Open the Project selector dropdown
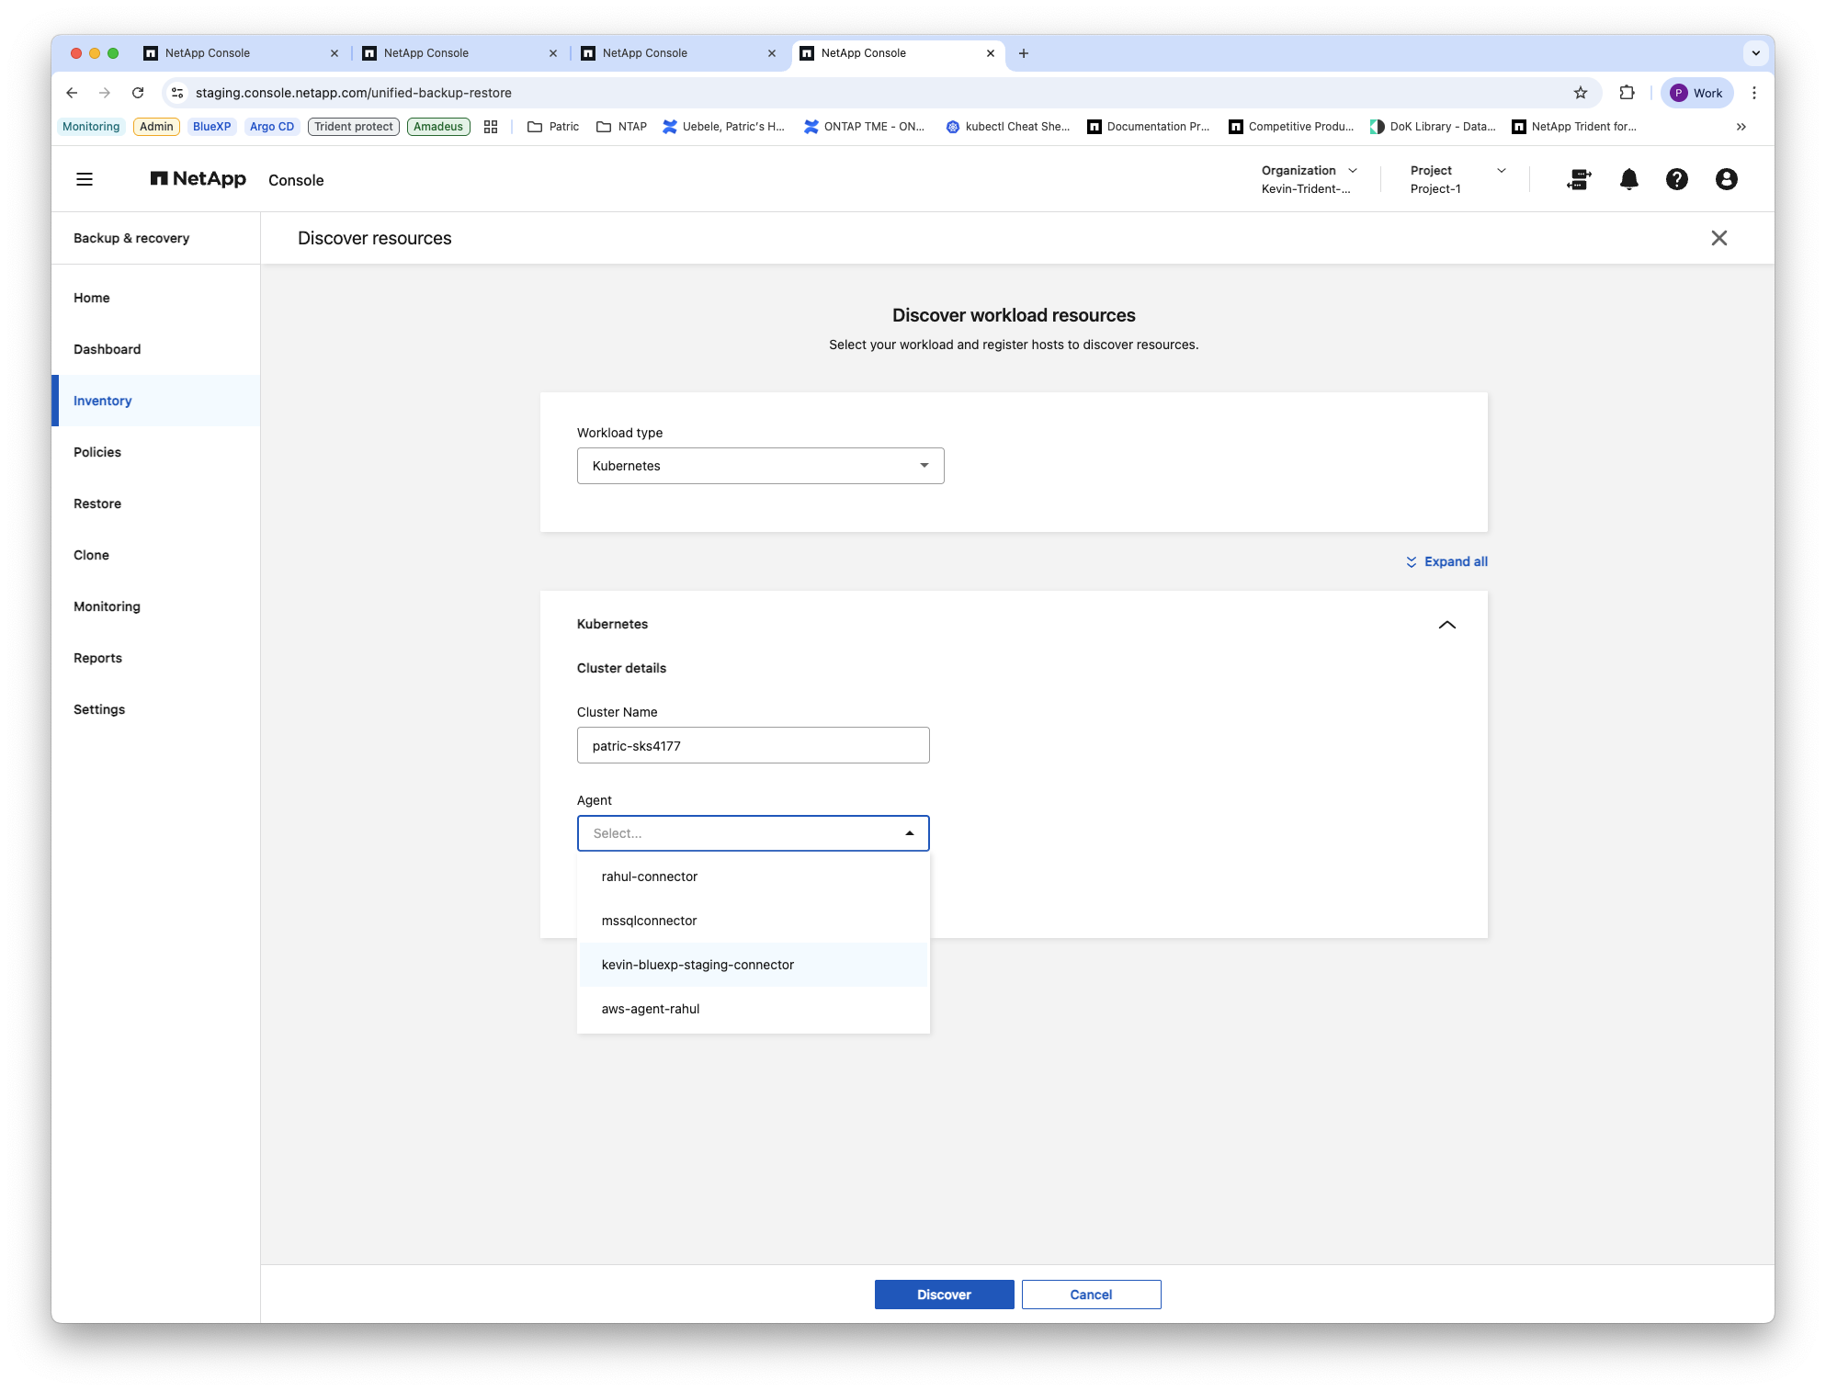The image size is (1826, 1391). click(1457, 179)
